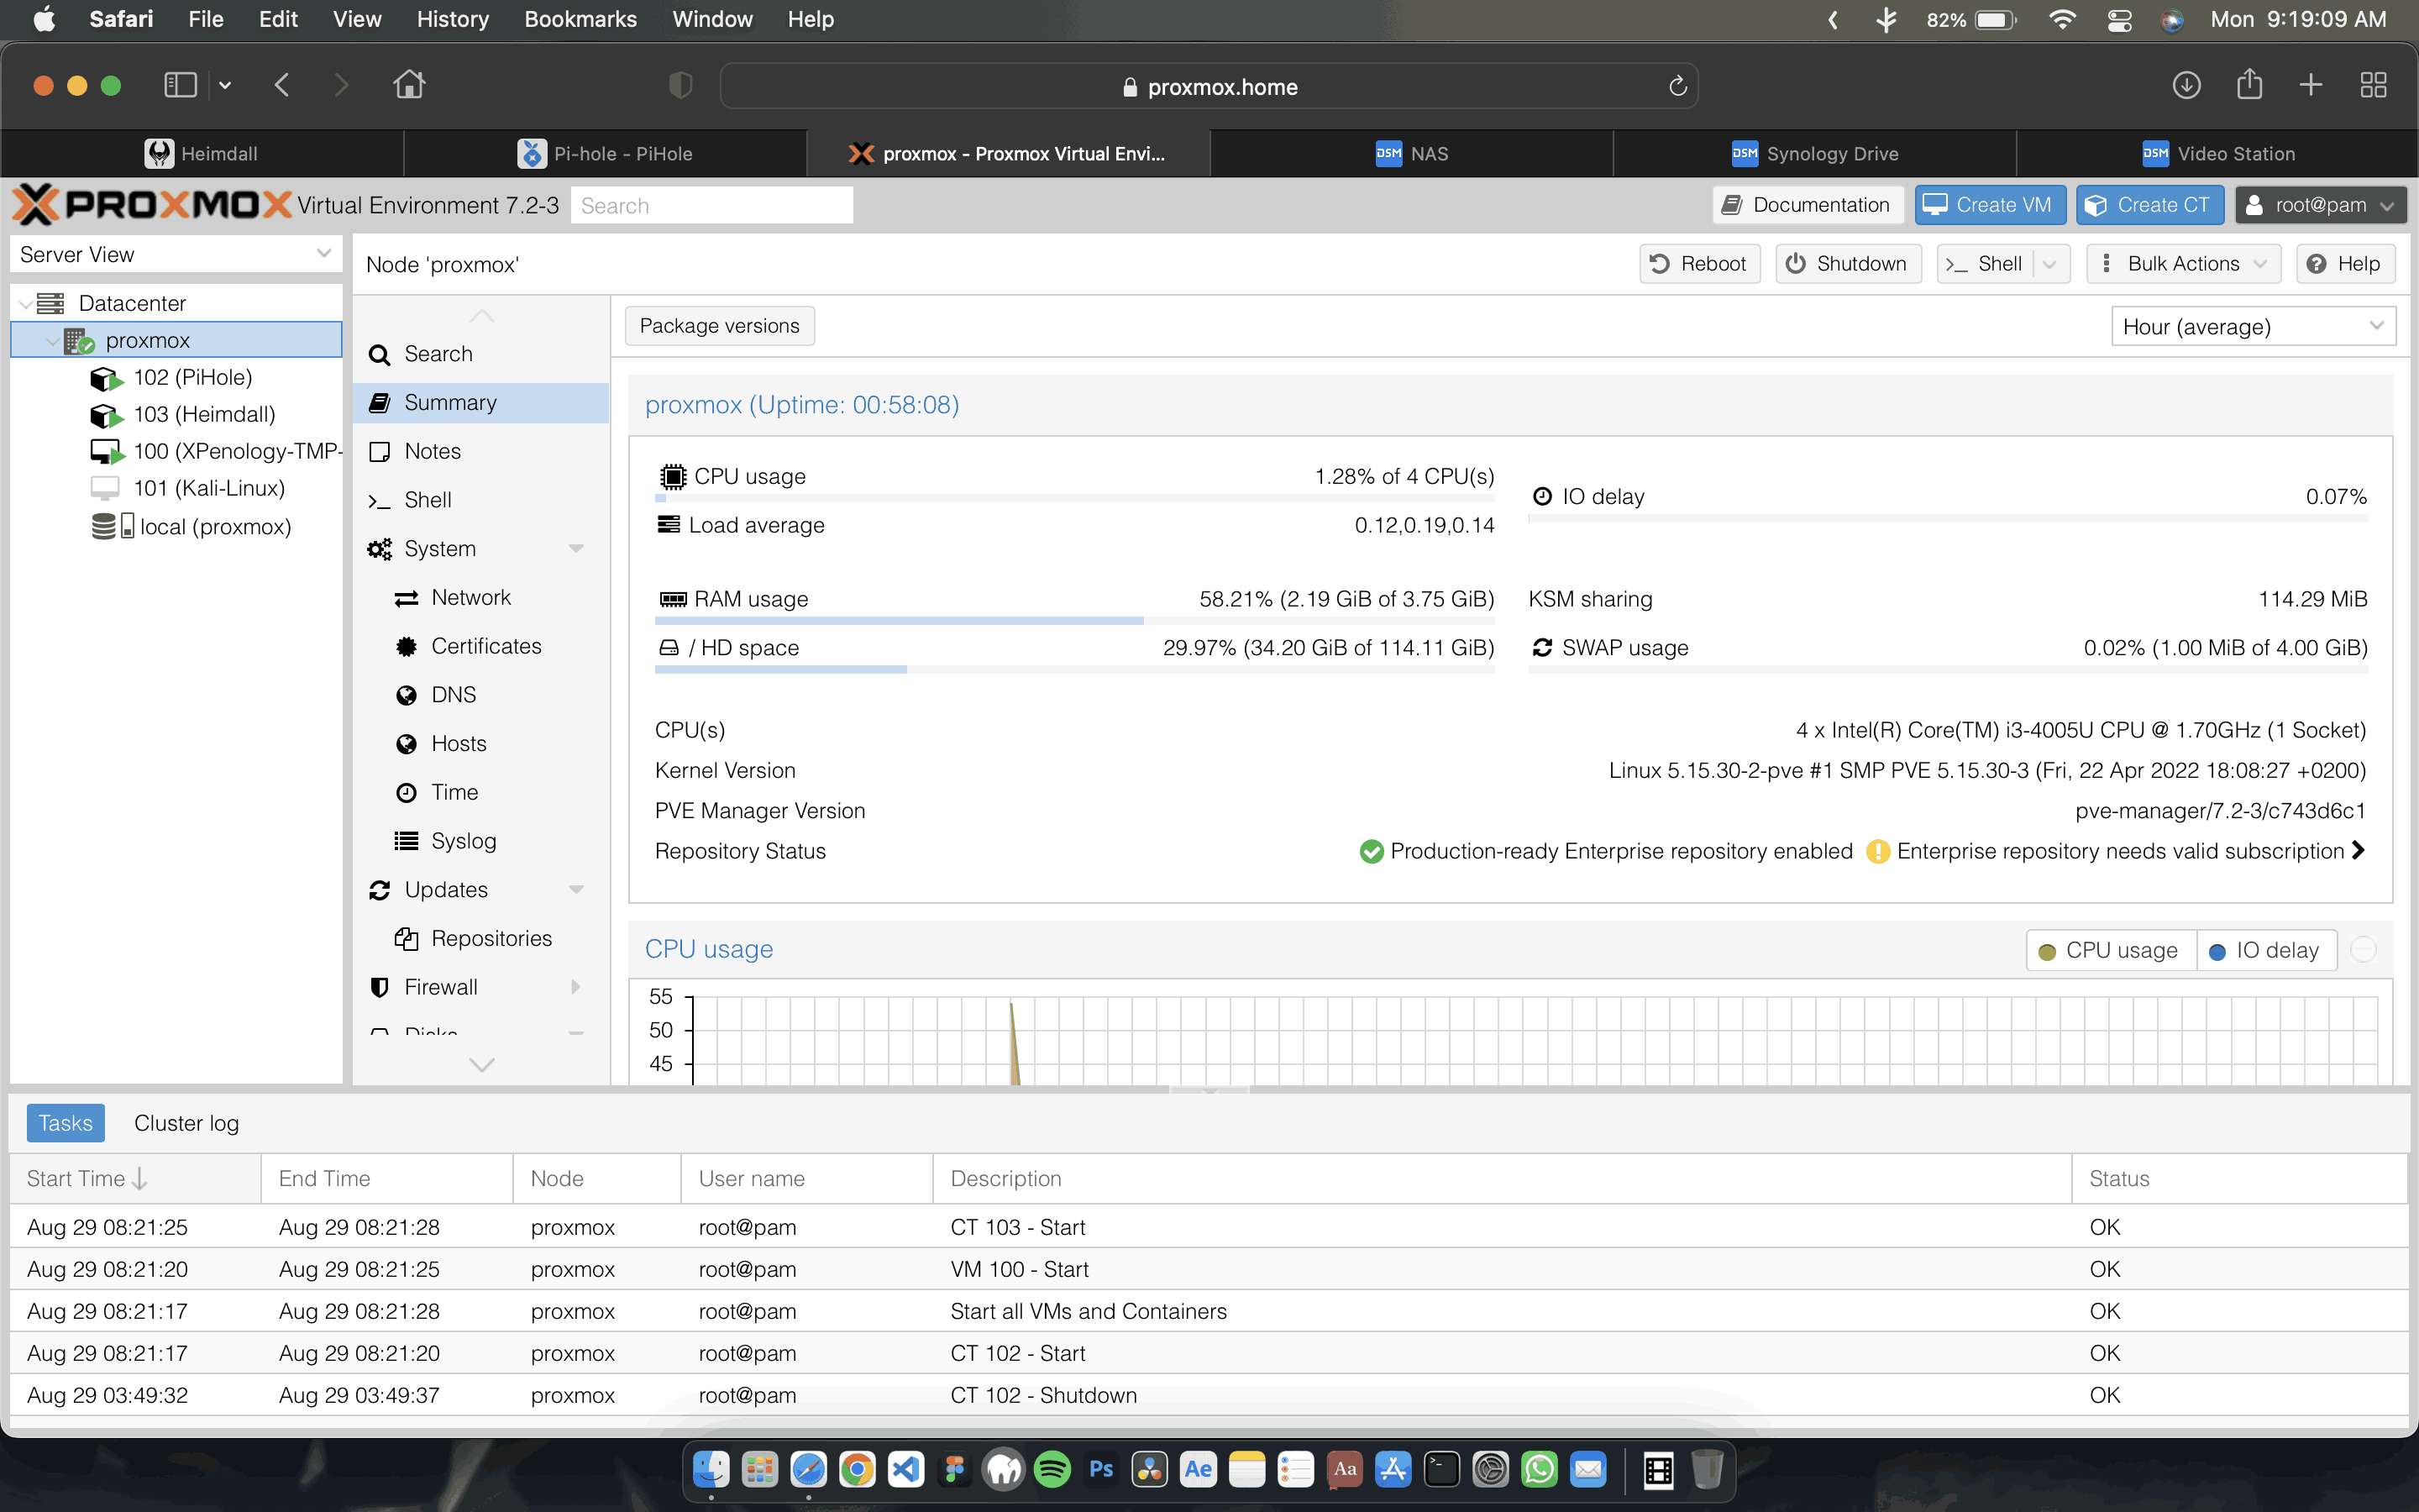Expand the Firewall menu section
Screen dimensions: 2419x1512
[575, 988]
